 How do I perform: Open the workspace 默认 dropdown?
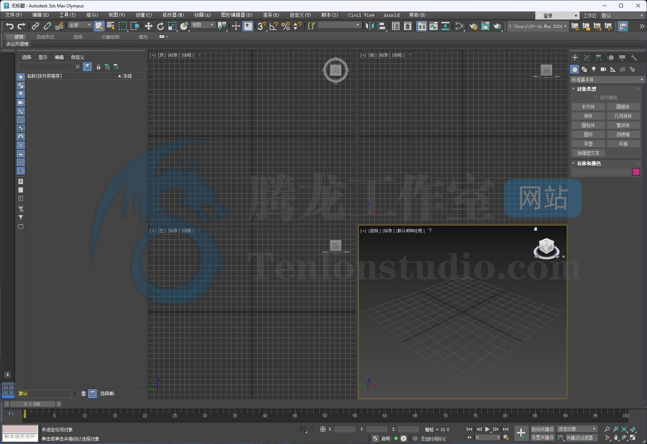[x=622, y=16]
